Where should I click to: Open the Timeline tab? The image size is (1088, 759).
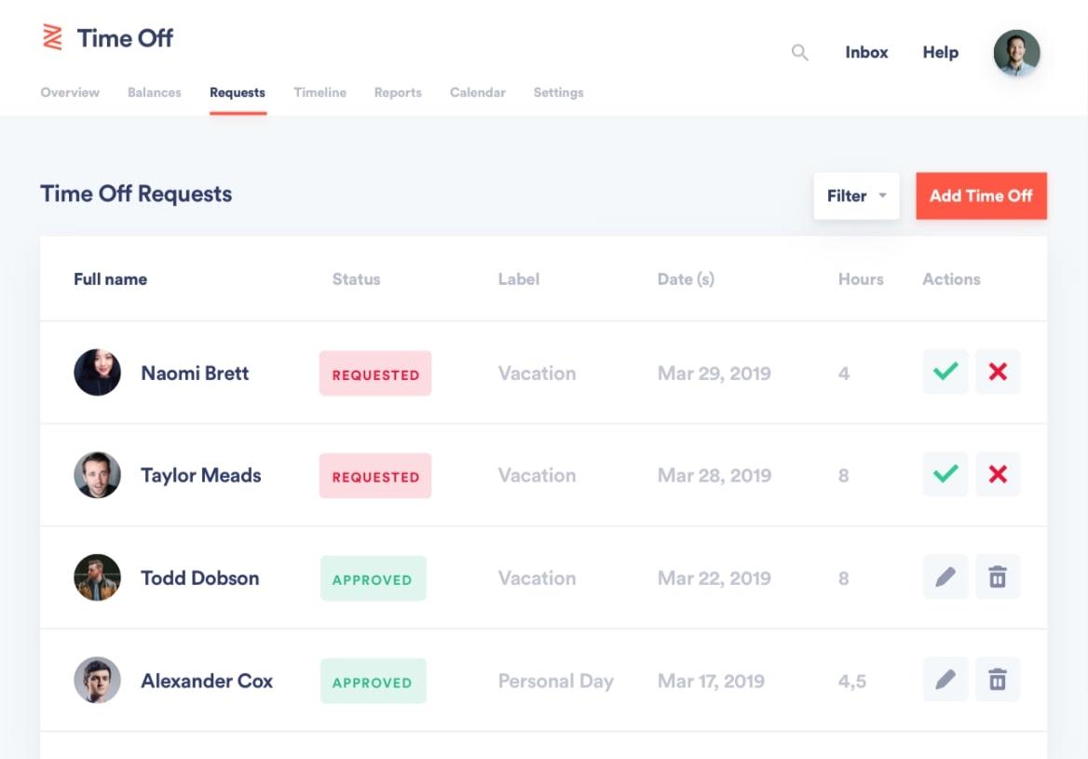(x=320, y=92)
